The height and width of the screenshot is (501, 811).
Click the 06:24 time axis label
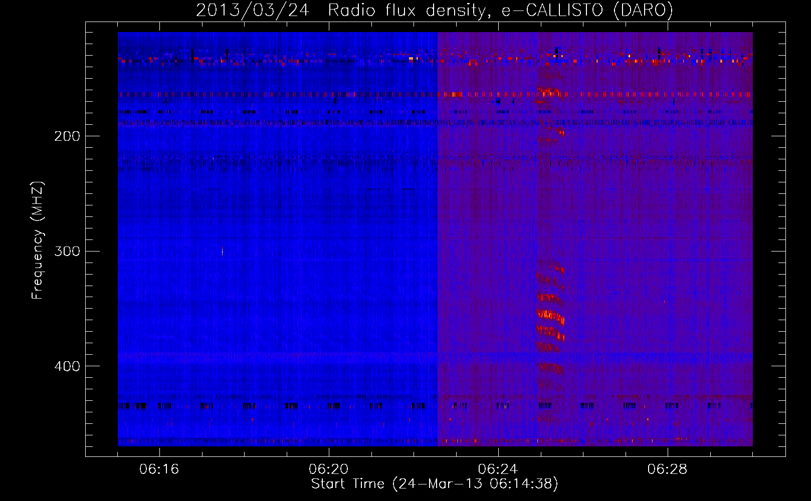pyautogui.click(x=498, y=469)
